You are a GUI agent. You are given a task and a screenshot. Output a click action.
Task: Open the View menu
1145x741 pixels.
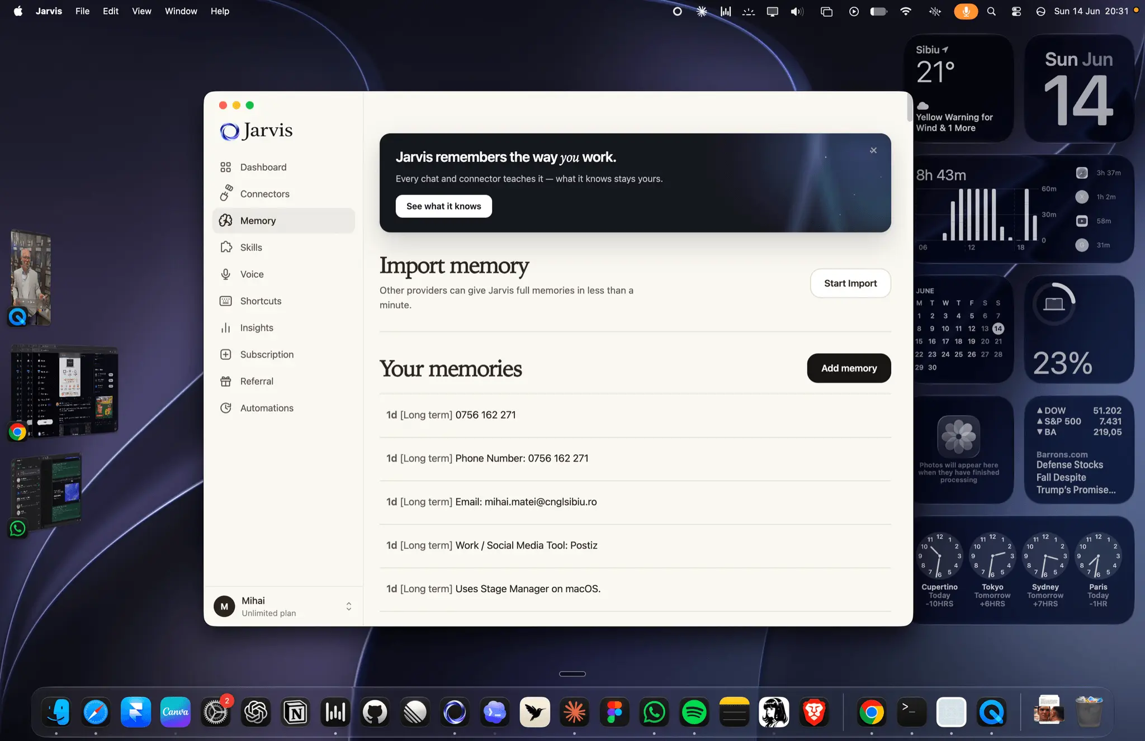tap(141, 11)
